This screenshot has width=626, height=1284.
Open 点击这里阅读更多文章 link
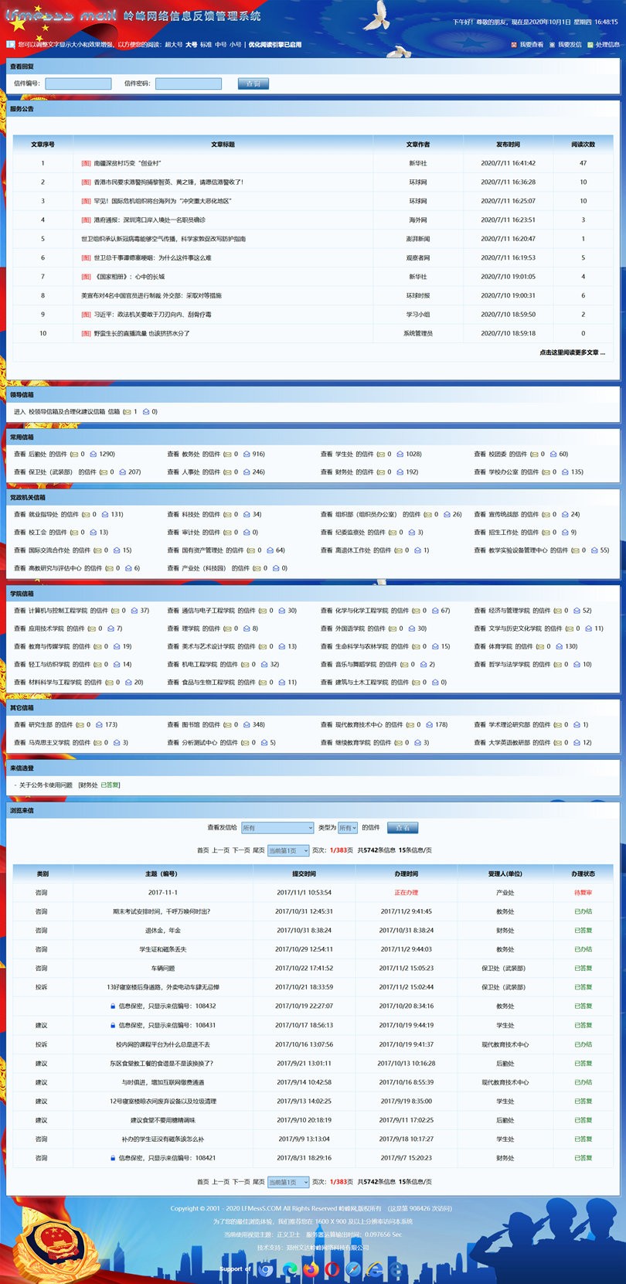(572, 353)
